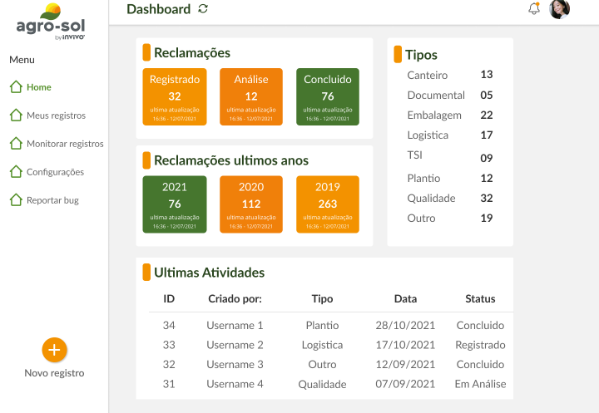Open the Concluido 76 card
Image resolution: width=599 pixels, height=413 pixels.
328,96
